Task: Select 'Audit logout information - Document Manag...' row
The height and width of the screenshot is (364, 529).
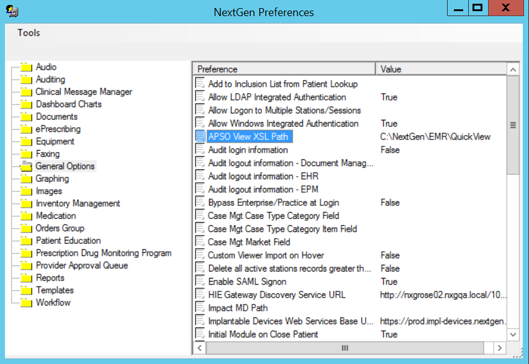Action: coord(291,163)
